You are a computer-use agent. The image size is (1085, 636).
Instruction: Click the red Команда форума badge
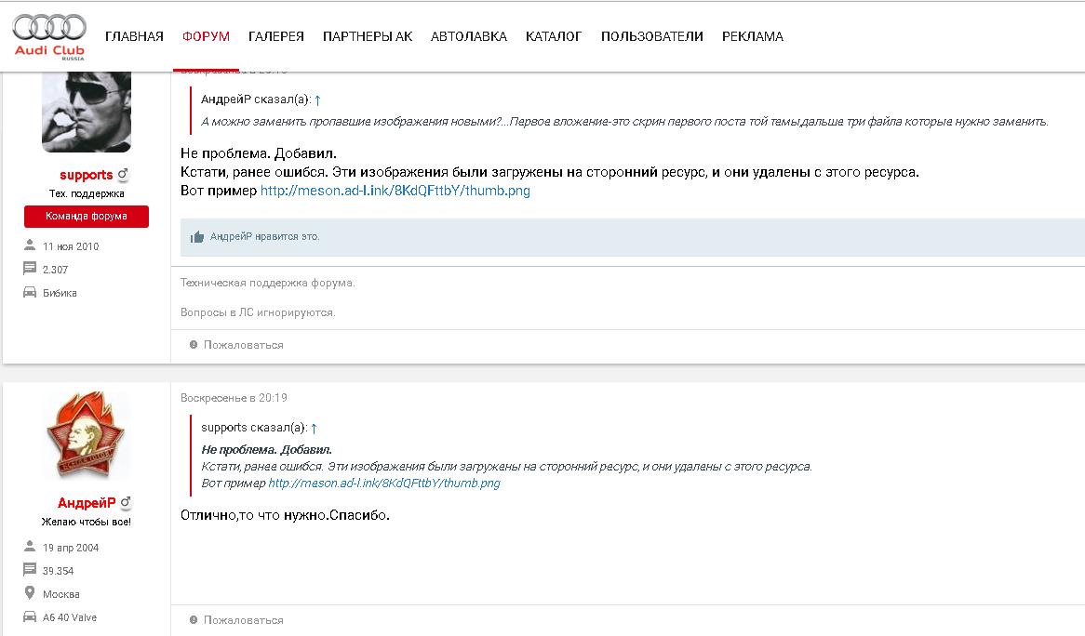click(x=86, y=217)
